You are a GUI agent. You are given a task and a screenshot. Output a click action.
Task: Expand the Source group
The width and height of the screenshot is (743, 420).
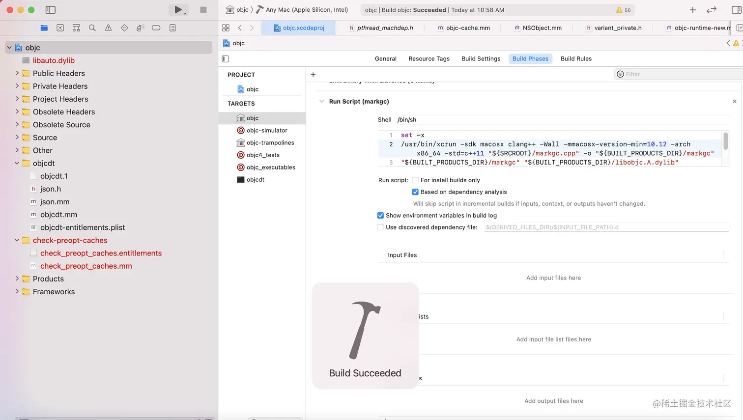[x=17, y=138]
